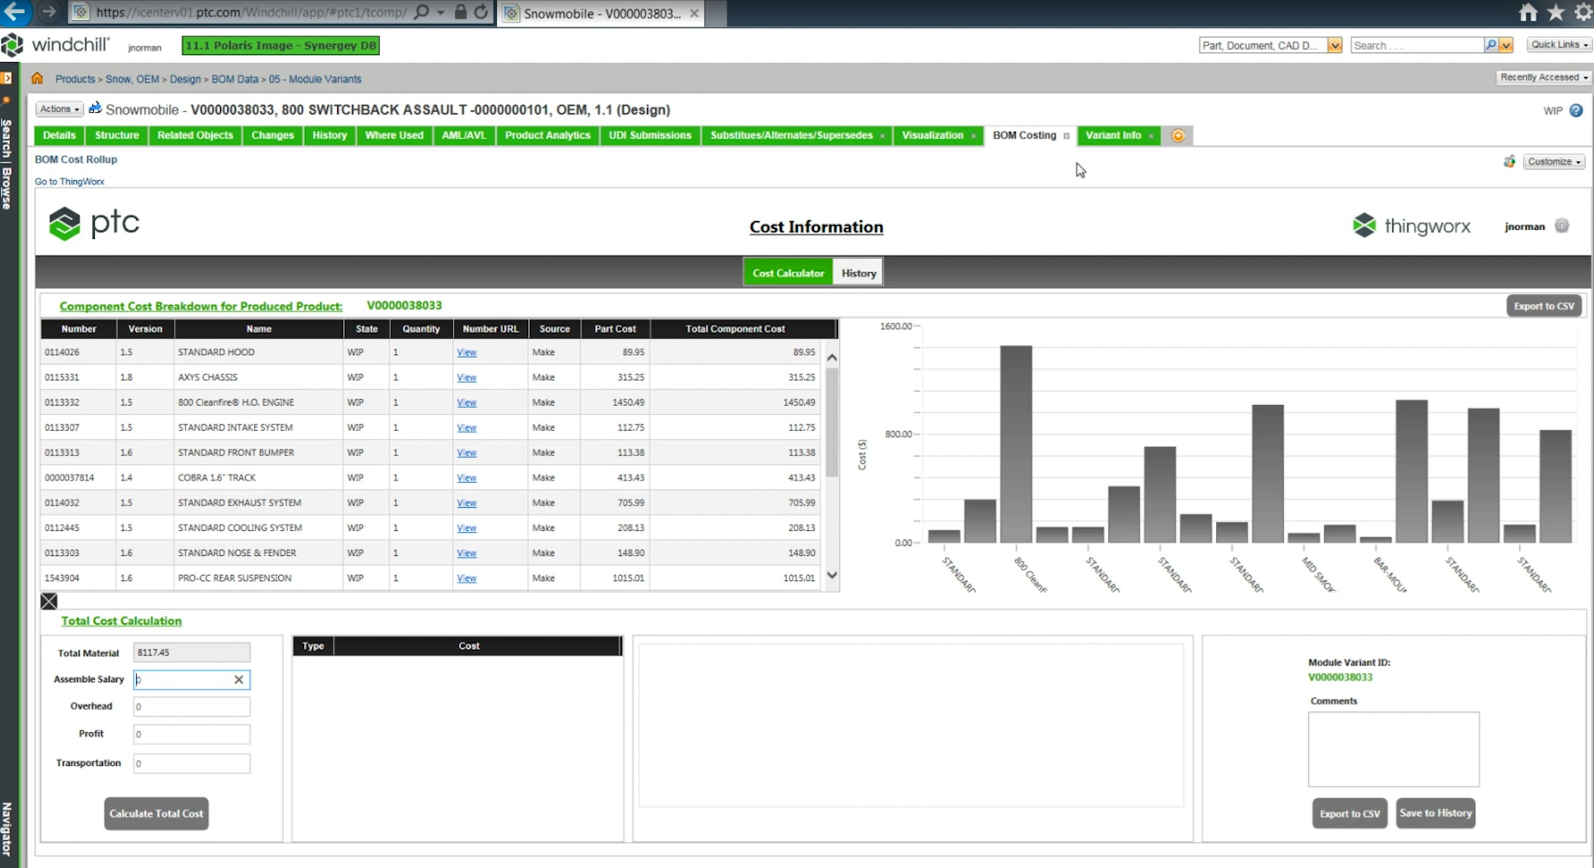Click the search magnifier button in Windchill header
Image resolution: width=1594 pixels, height=868 pixels.
coord(1491,45)
